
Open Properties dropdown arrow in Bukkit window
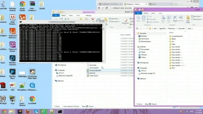pyautogui.click(x=125, y=25)
